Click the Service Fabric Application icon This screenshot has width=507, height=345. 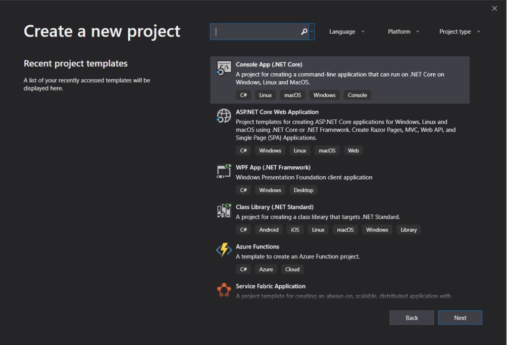click(x=224, y=290)
